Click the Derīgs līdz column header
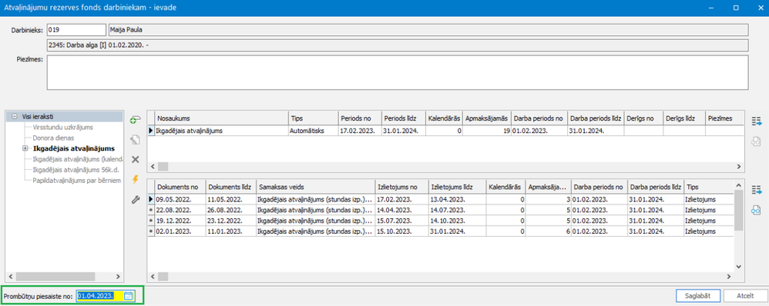769x306 pixels. (x=684, y=118)
